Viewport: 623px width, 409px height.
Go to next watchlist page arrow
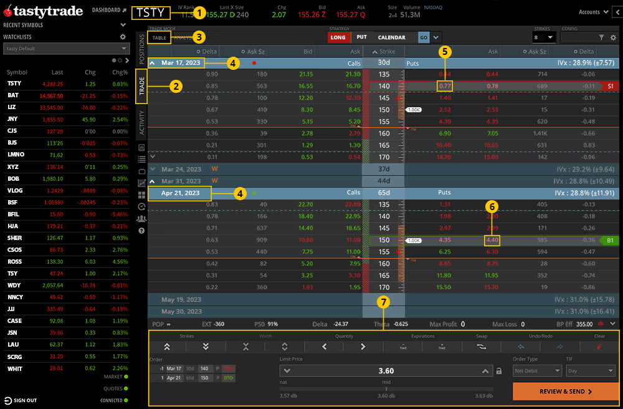(127, 60)
